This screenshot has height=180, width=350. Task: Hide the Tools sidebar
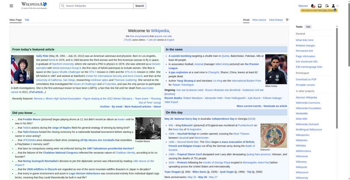pyautogui.click(x=308, y=27)
